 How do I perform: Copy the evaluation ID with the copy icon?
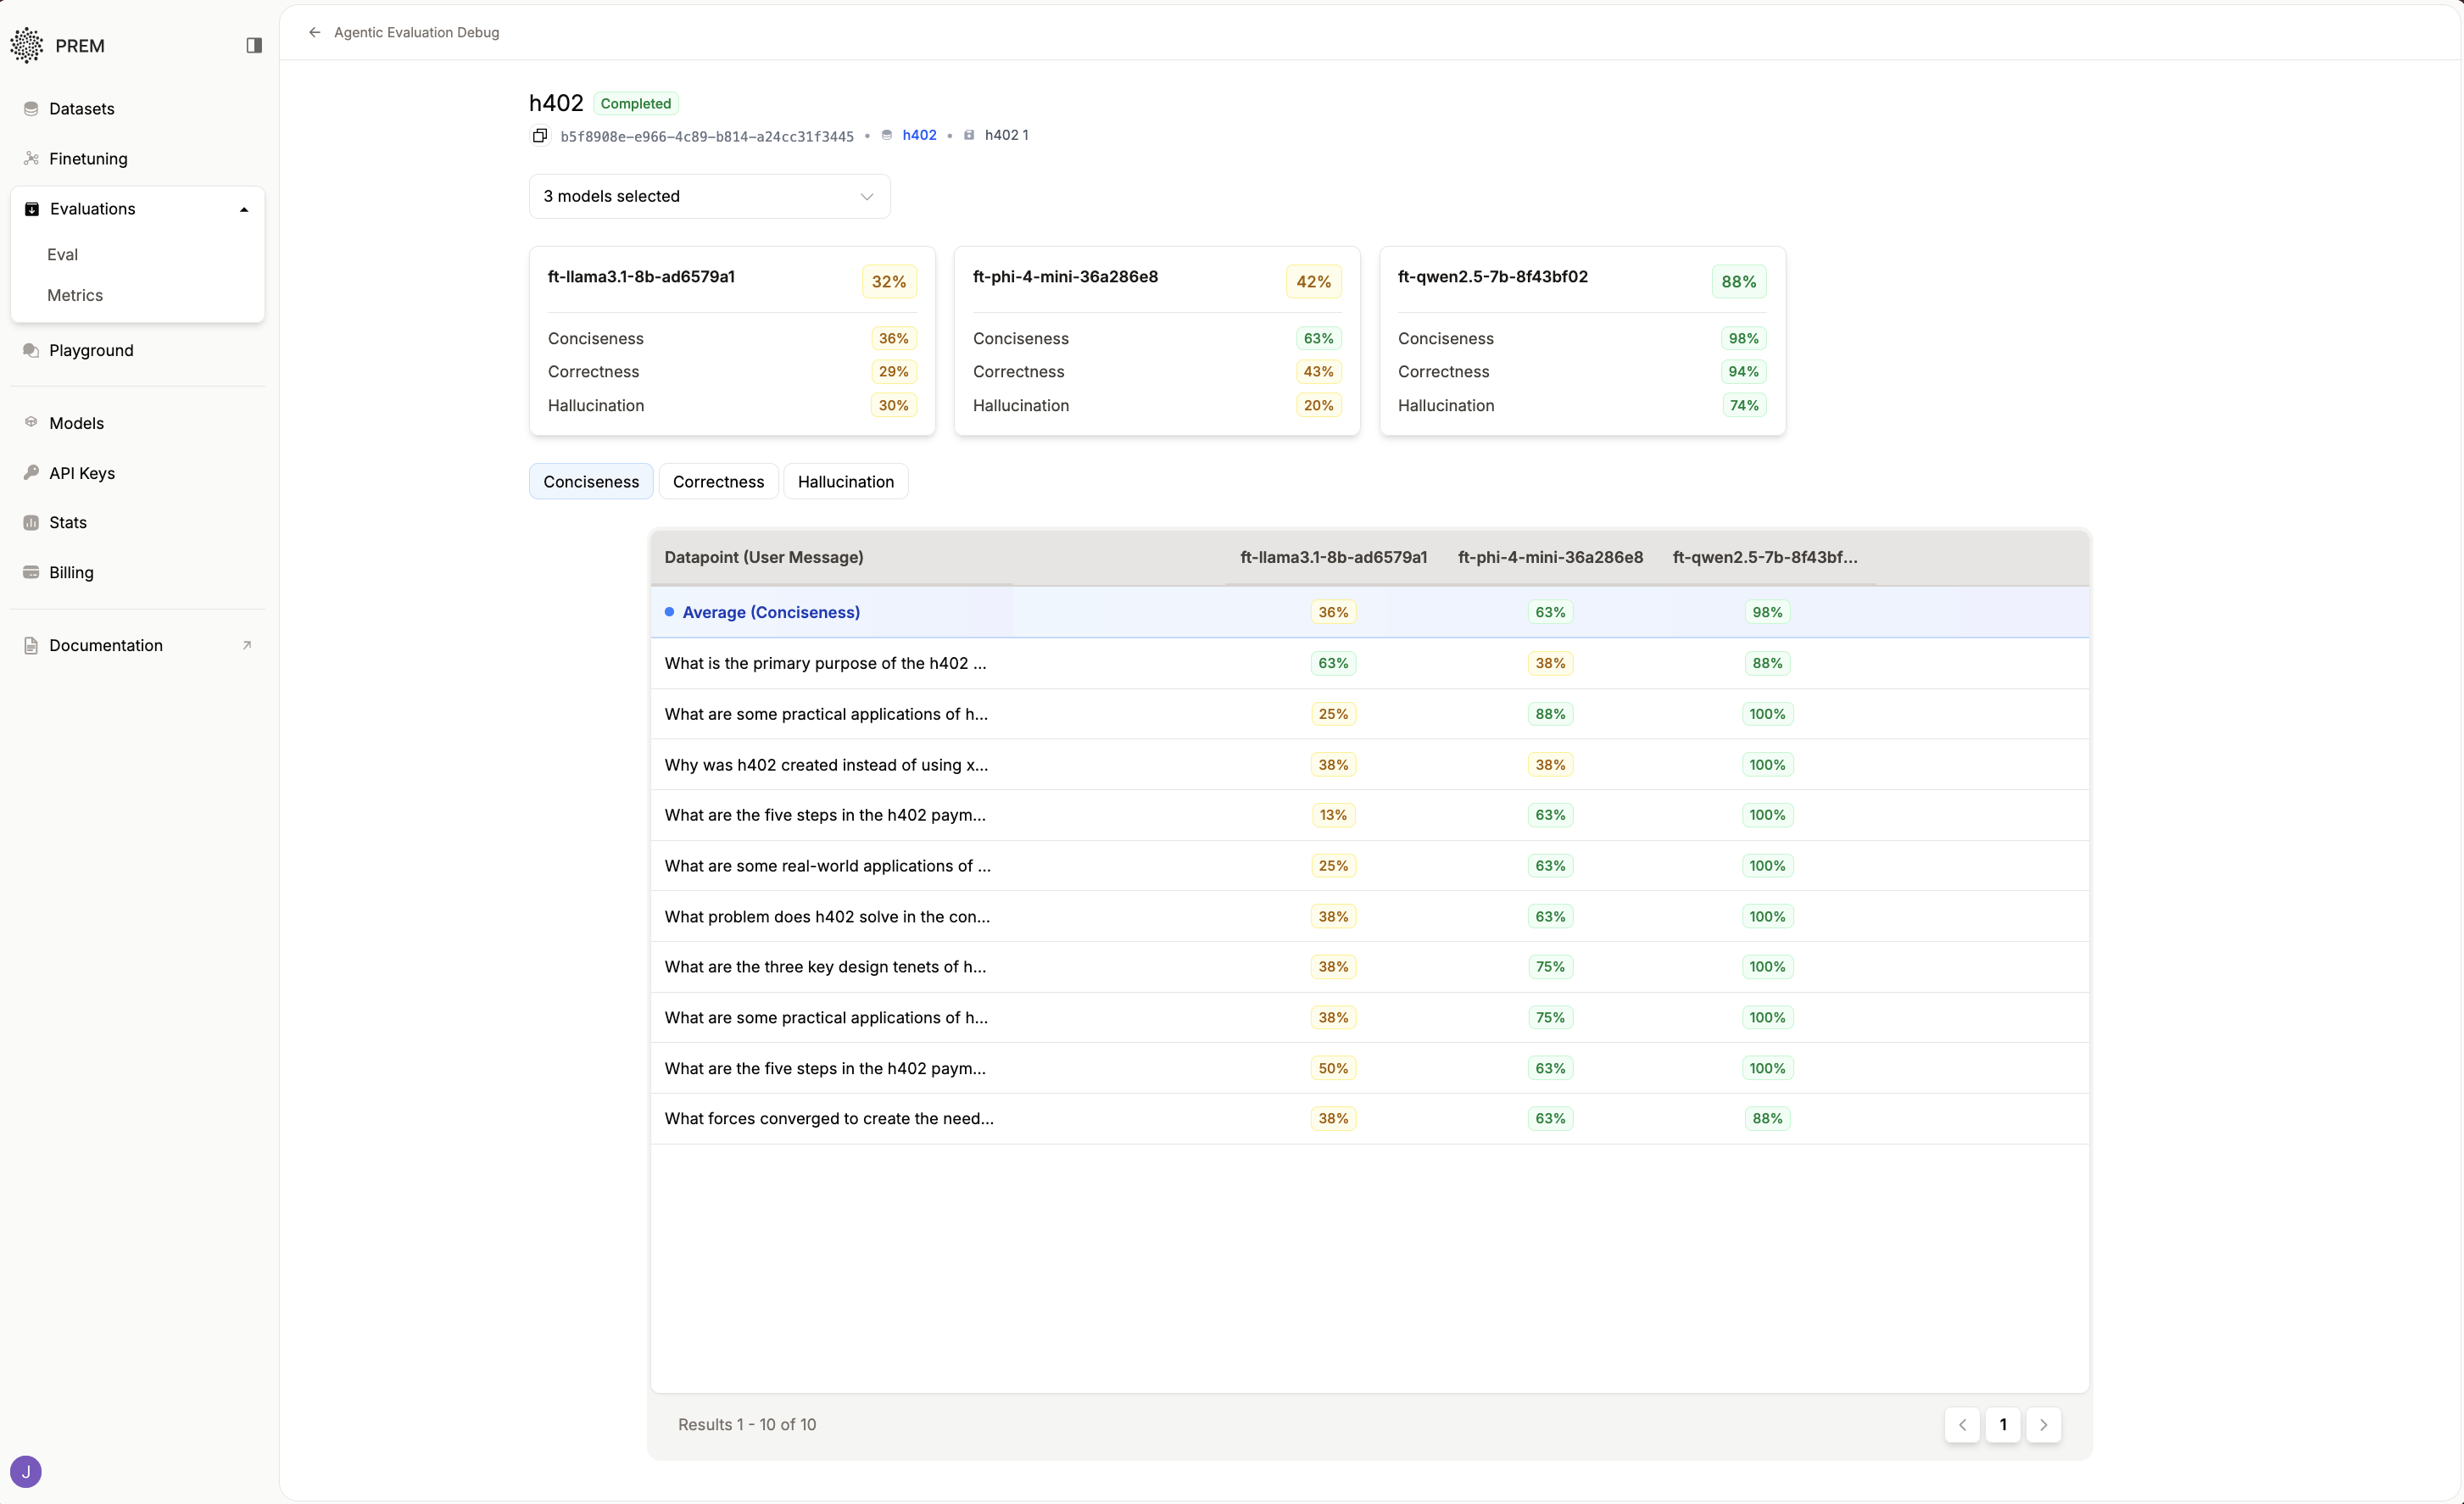pos(540,135)
